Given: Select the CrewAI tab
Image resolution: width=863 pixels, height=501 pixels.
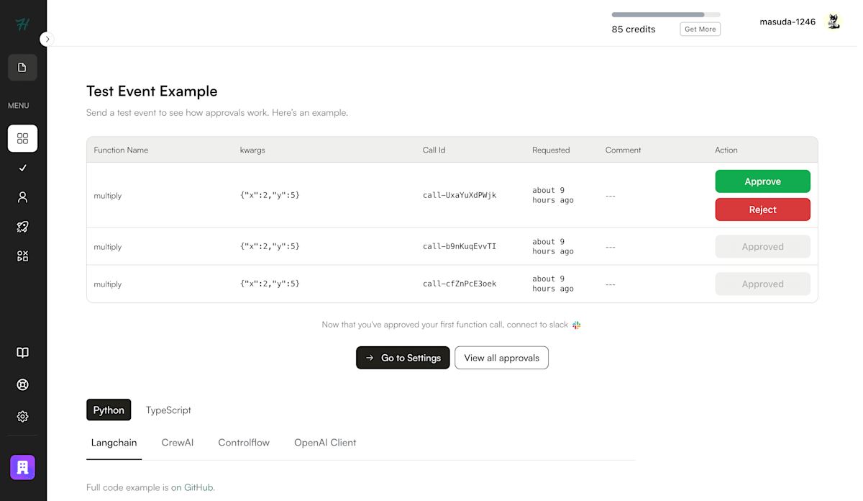Looking at the screenshot, I should point(177,443).
